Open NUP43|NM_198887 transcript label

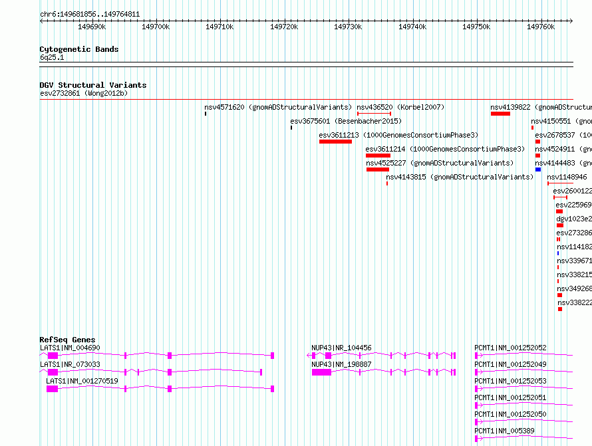pyautogui.click(x=341, y=364)
